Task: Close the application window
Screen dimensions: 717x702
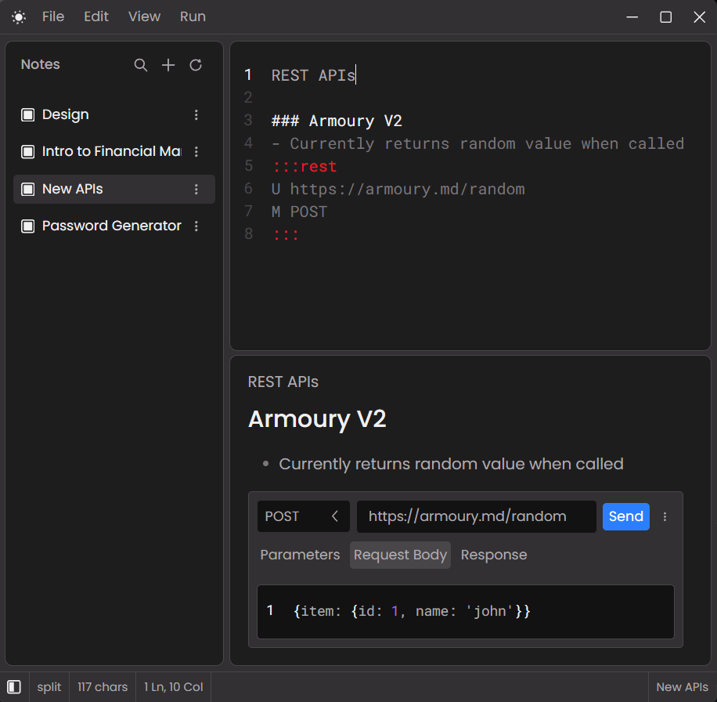Action: (699, 17)
